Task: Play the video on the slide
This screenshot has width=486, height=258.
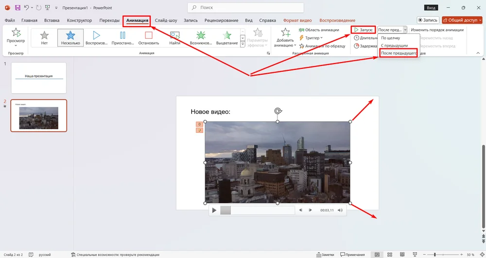Action: [214, 210]
